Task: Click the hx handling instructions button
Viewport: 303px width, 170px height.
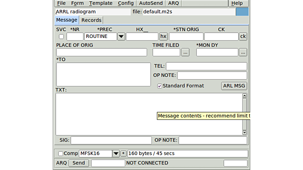Action: pyautogui.click(x=163, y=37)
